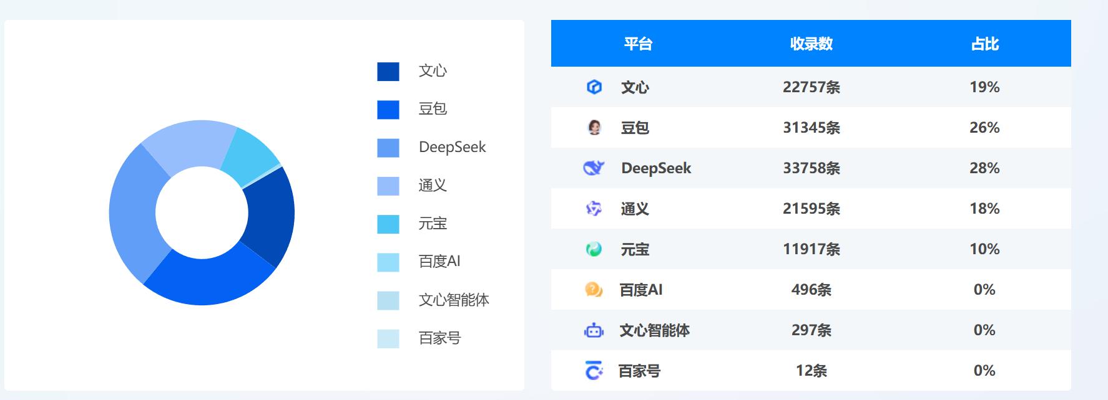Click the 百家号 logo icon
The height and width of the screenshot is (400, 1108).
[x=594, y=371]
